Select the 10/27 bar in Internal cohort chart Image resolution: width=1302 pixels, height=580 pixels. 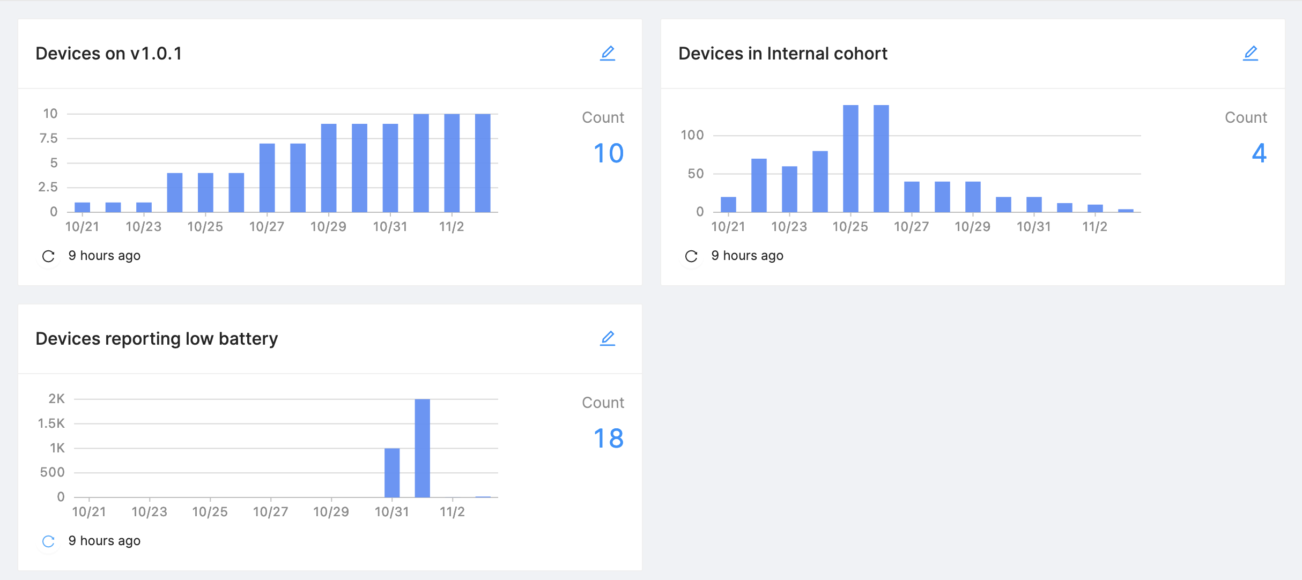912,197
